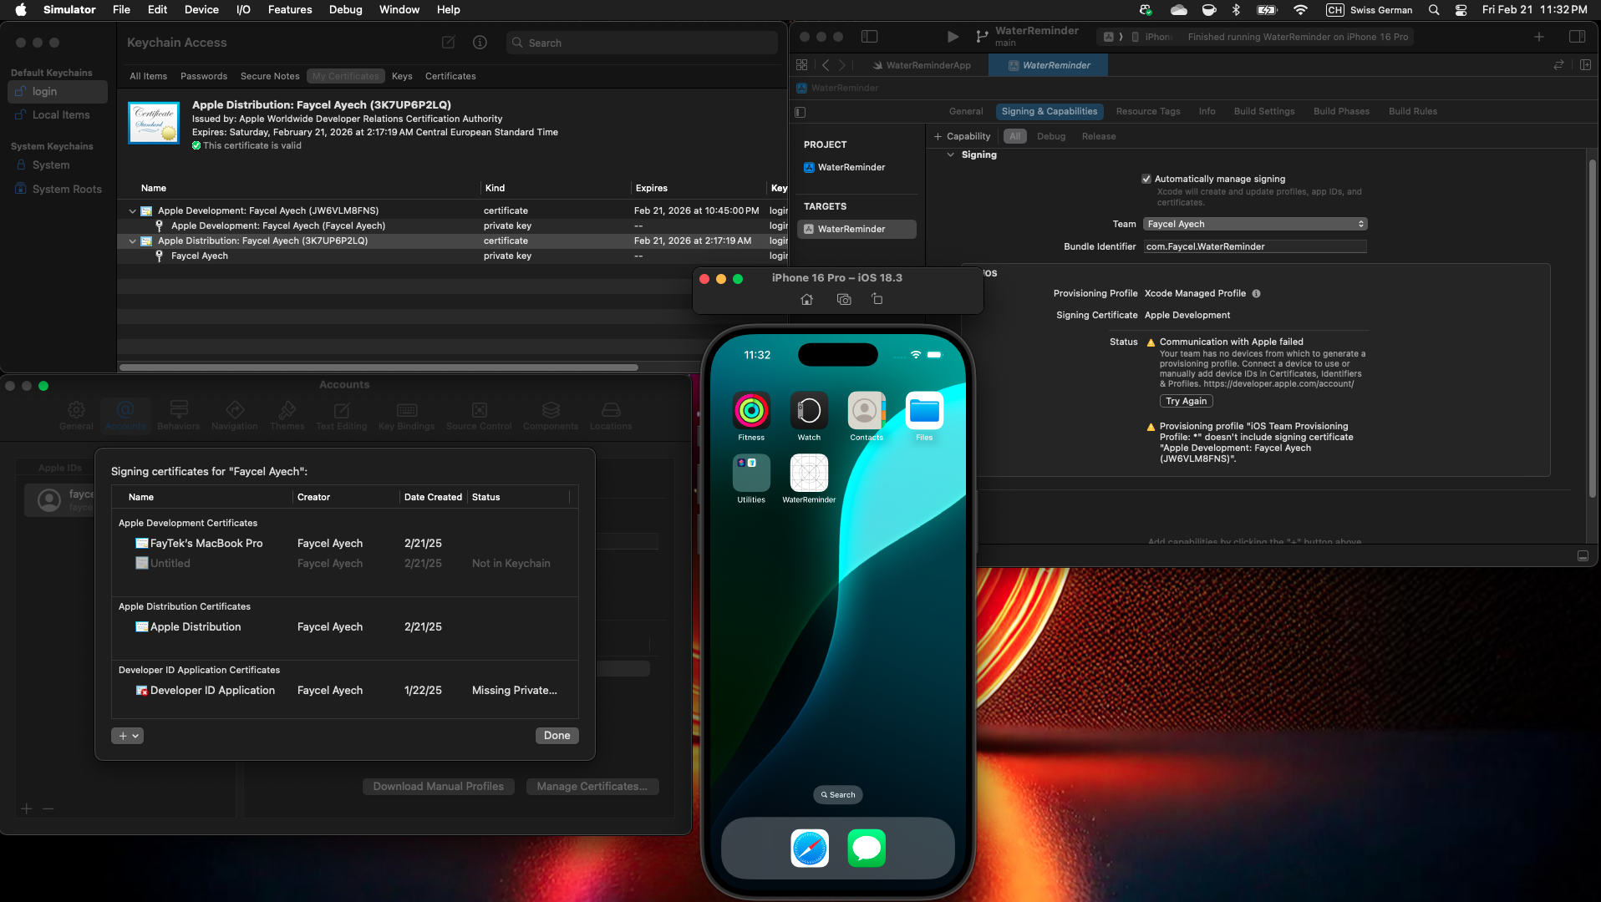Open the Fitness app on iPhone
Viewport: 1601px width, 902px height.
750,411
